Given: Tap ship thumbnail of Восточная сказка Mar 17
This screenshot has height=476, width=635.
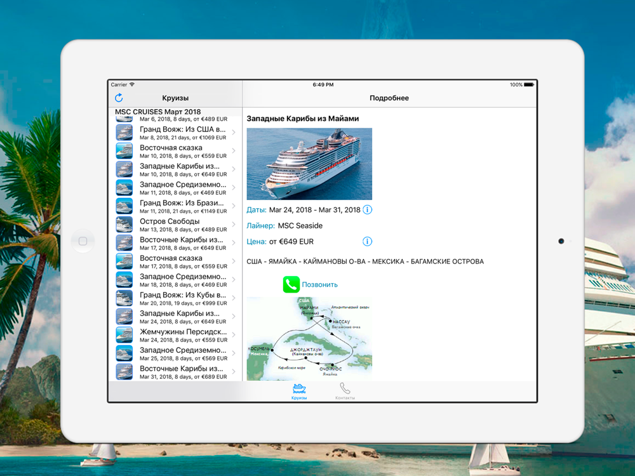Looking at the screenshot, I should pyautogui.click(x=124, y=261).
